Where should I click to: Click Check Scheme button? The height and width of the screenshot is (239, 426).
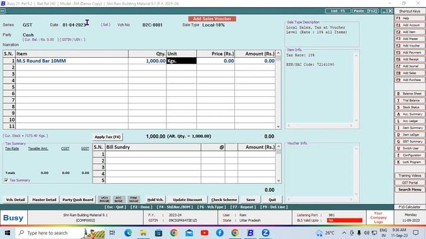pyautogui.click(x=224, y=200)
